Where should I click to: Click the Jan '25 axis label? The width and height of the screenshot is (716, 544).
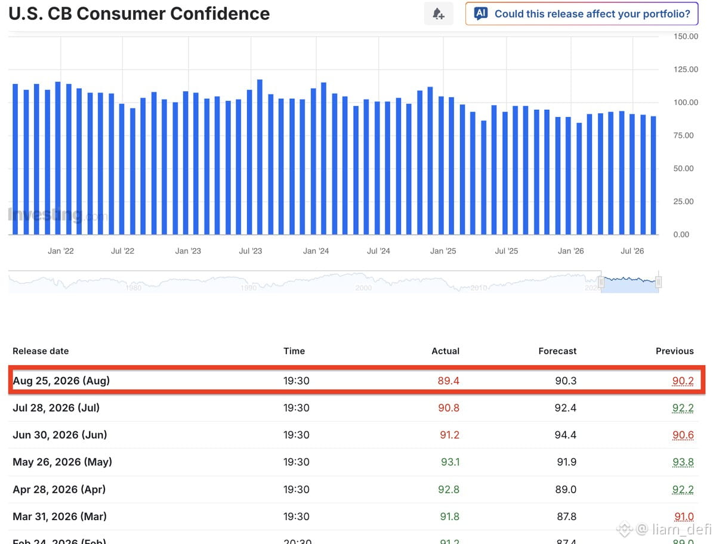[443, 251]
